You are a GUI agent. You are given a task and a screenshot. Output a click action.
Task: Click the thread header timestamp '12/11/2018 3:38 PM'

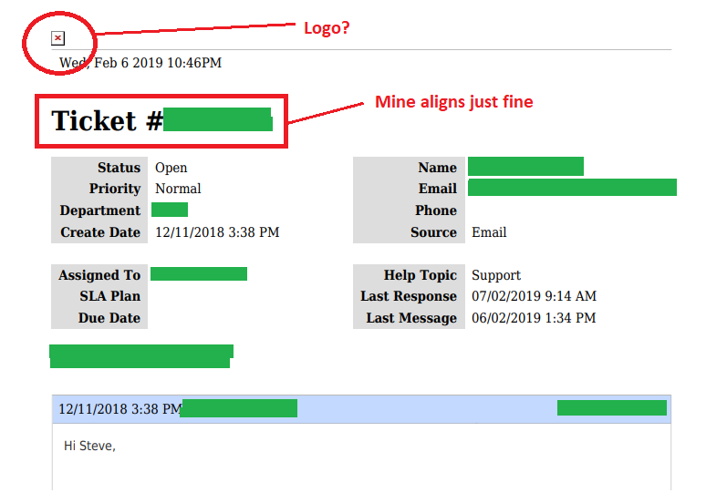[120, 409]
